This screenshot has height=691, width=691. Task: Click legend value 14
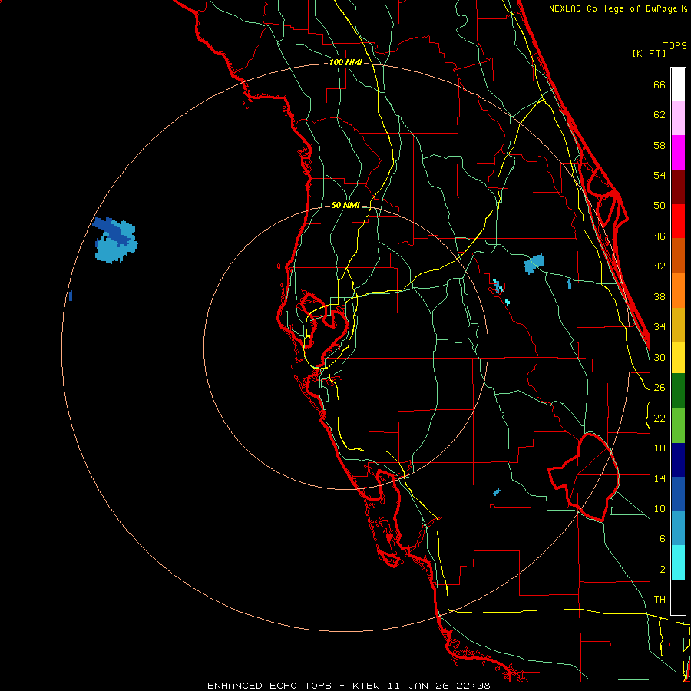pyautogui.click(x=660, y=478)
